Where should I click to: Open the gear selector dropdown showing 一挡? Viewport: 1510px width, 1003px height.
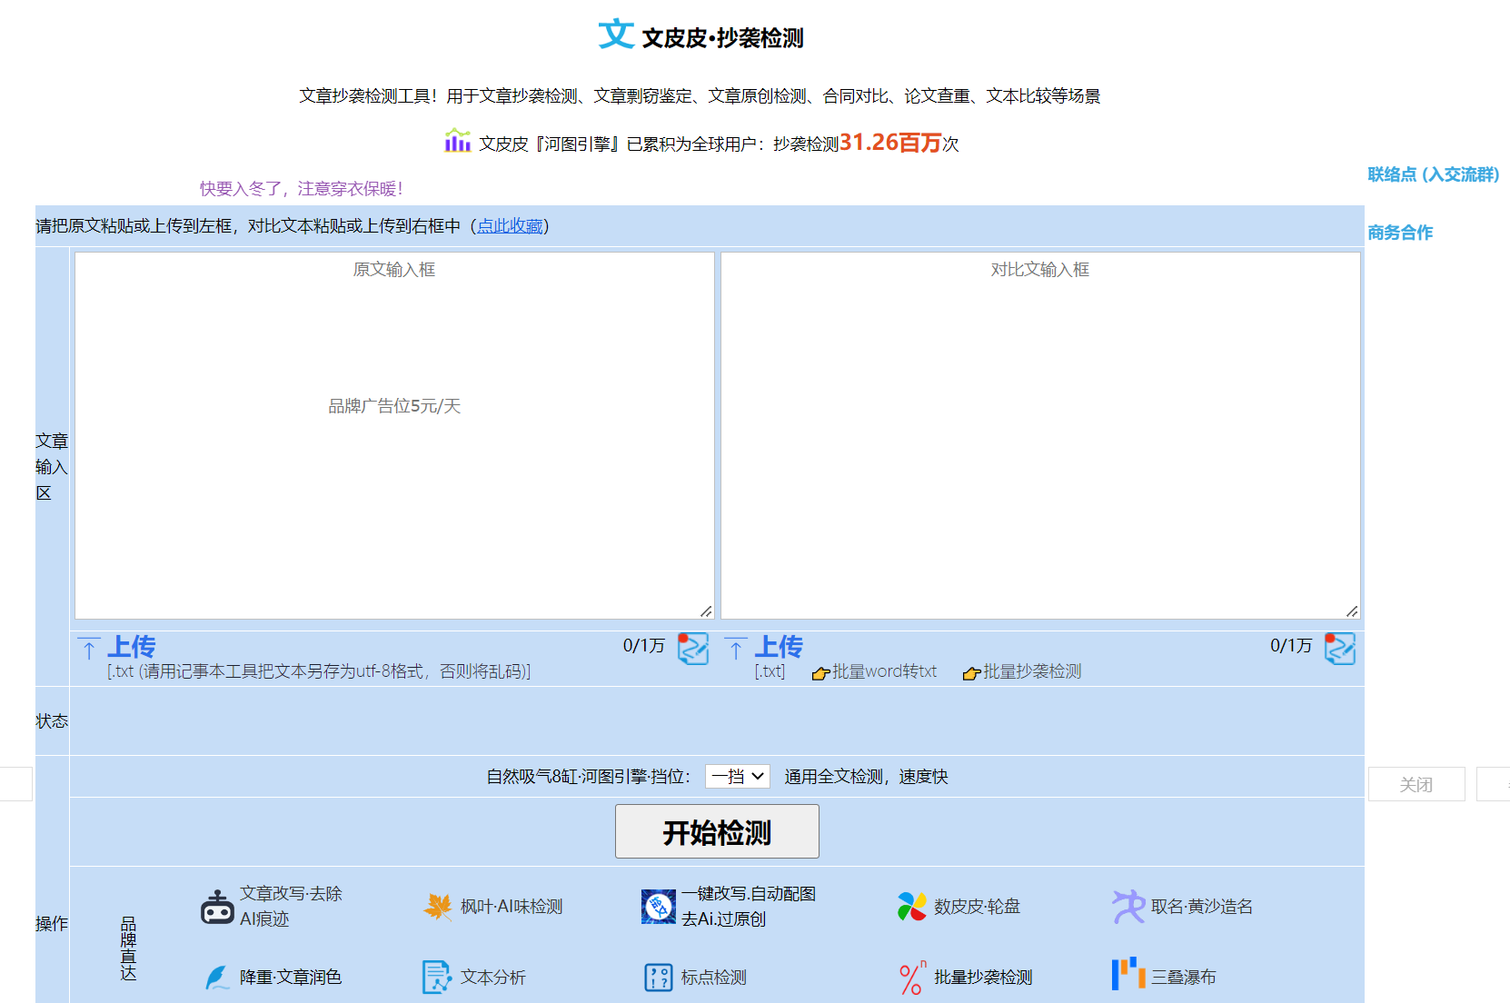click(737, 777)
